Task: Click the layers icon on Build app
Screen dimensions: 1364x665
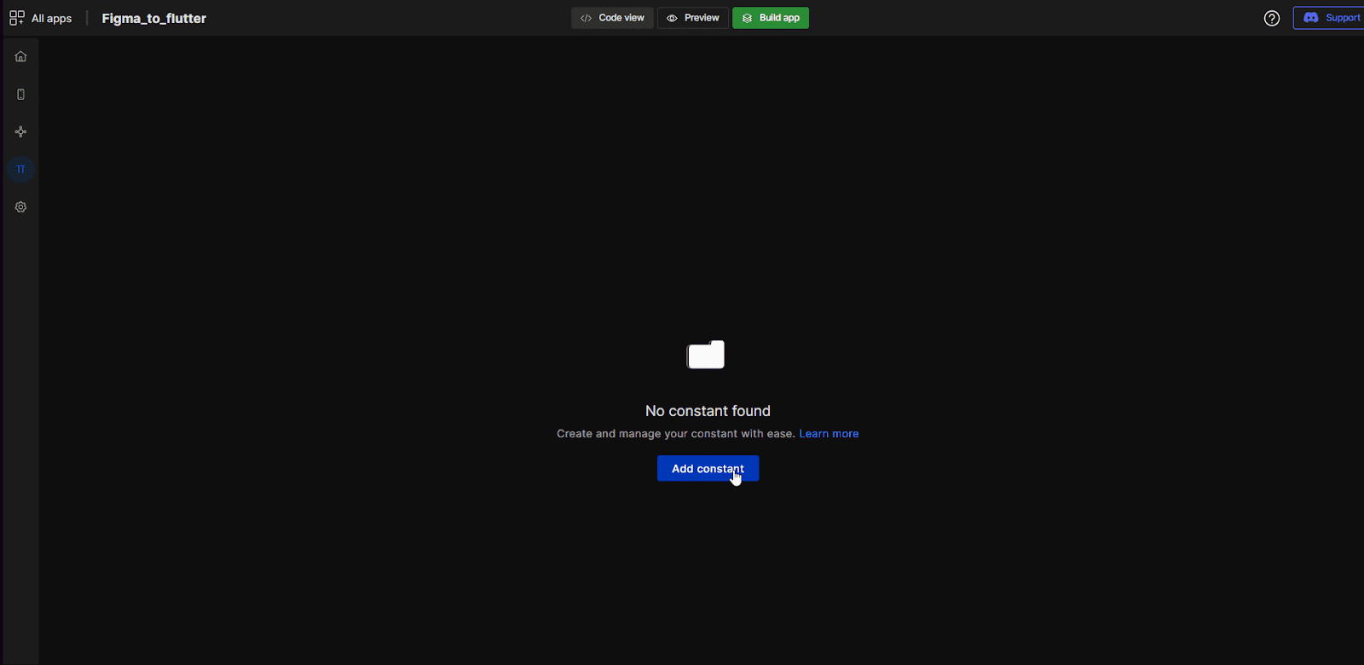Action: (747, 18)
